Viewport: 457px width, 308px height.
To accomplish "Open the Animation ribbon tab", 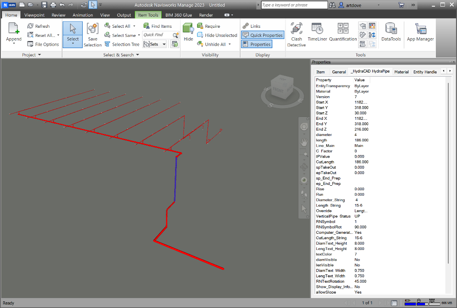I will pyautogui.click(x=83, y=15).
